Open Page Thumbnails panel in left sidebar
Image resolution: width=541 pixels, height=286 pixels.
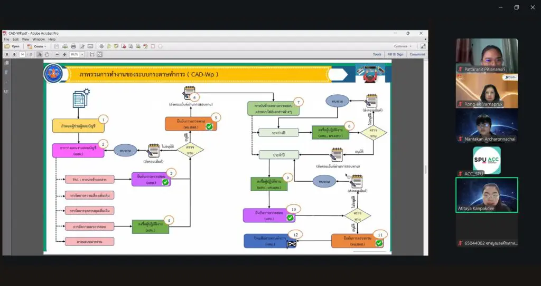click(7, 63)
